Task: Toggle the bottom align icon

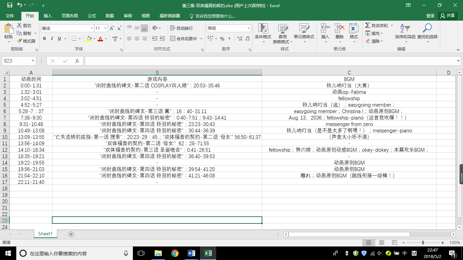Action: [x=144, y=28]
